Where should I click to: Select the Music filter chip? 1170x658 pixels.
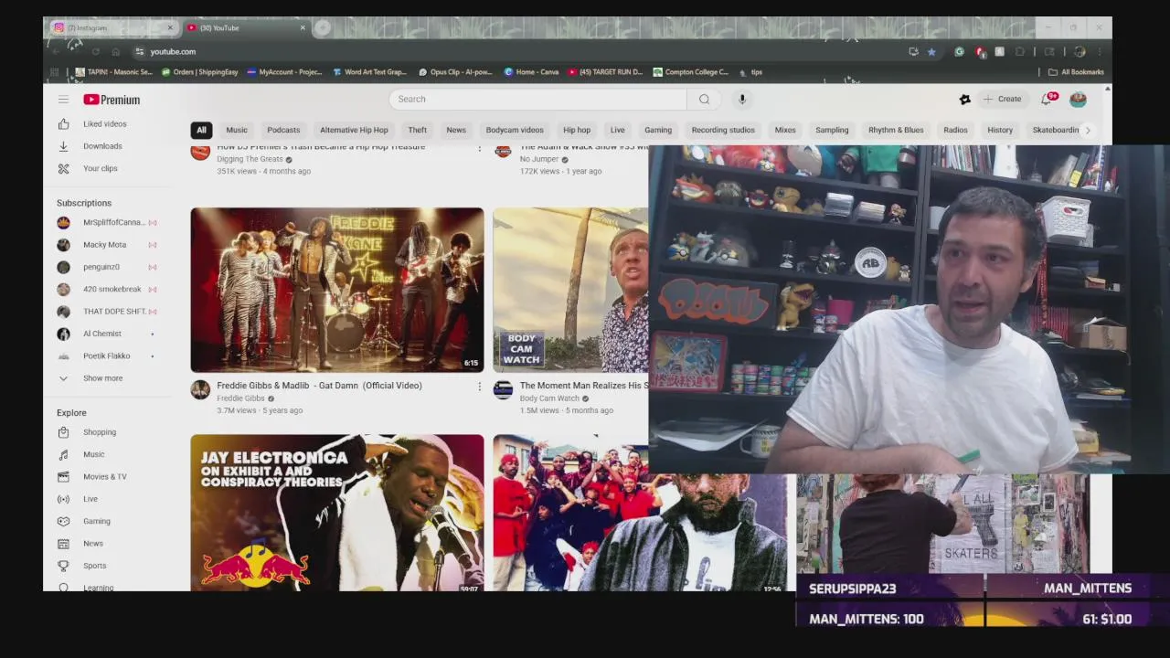pyautogui.click(x=237, y=130)
